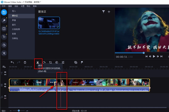Image resolution: width=169 pixels, height=112 pixels.
Task: Click the timeline zoom slider handle
Action: coord(19,111)
